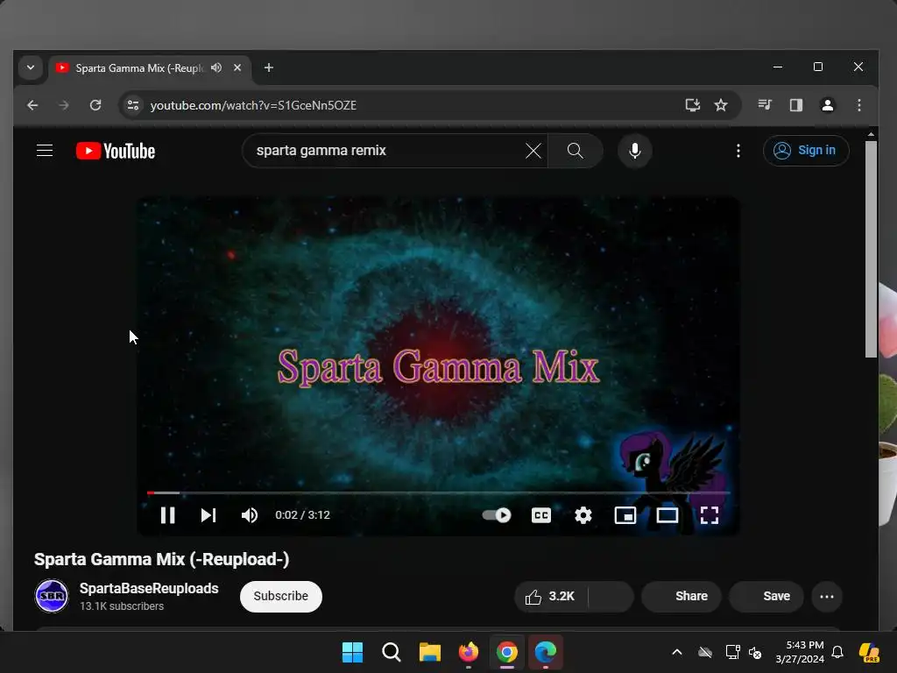Click the video title heading
The image size is (897, 673).
(x=162, y=559)
